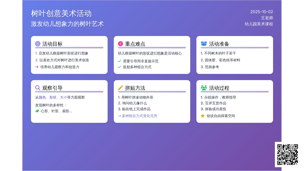Click the blue text 多种组合方式变化无穷
Viewport: 304px width, 171px height.
[139, 116]
